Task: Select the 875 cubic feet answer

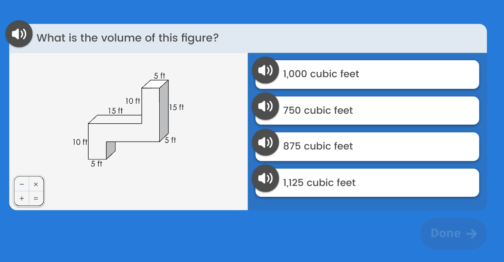Action: click(367, 147)
